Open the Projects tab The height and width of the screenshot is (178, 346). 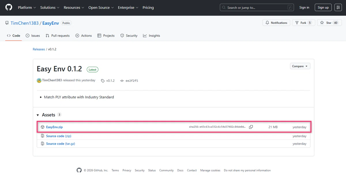[106, 36]
